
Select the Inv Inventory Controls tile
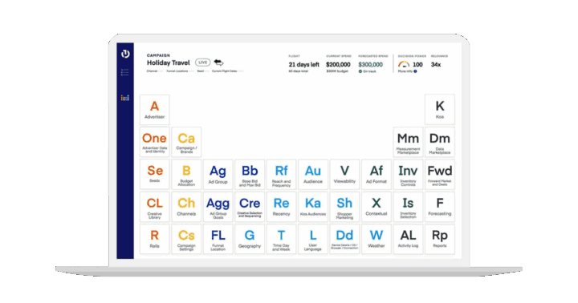(x=408, y=175)
